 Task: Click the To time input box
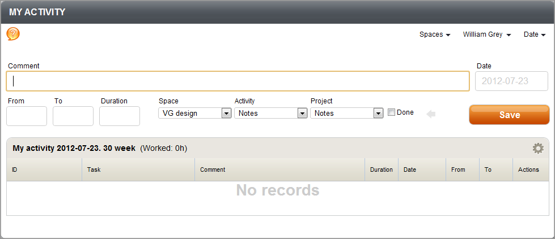[x=73, y=116]
